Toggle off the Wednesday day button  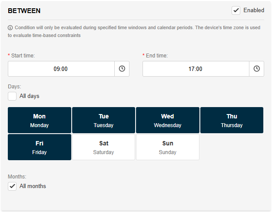point(168,120)
